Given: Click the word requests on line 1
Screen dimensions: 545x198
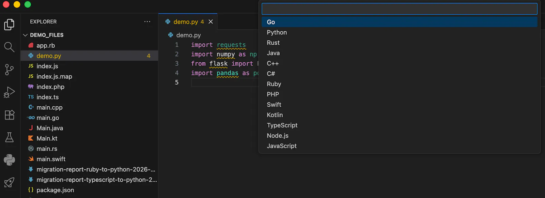Looking at the screenshot, I should point(231,45).
